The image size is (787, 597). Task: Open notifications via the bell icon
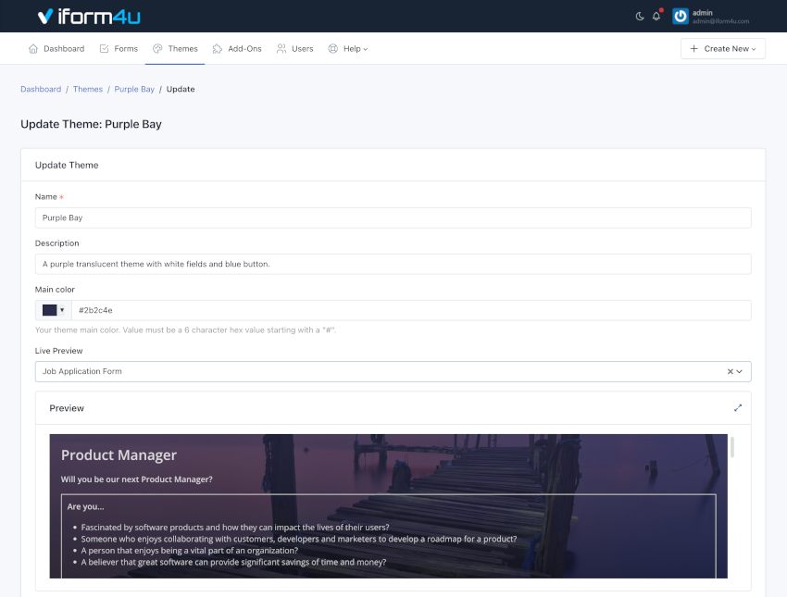(657, 16)
